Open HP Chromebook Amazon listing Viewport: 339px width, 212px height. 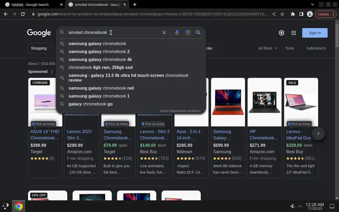[264, 135]
